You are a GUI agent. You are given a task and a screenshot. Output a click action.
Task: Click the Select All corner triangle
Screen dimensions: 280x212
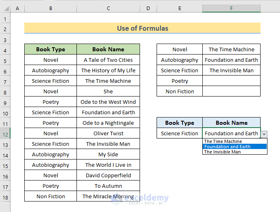click(x=6, y=8)
